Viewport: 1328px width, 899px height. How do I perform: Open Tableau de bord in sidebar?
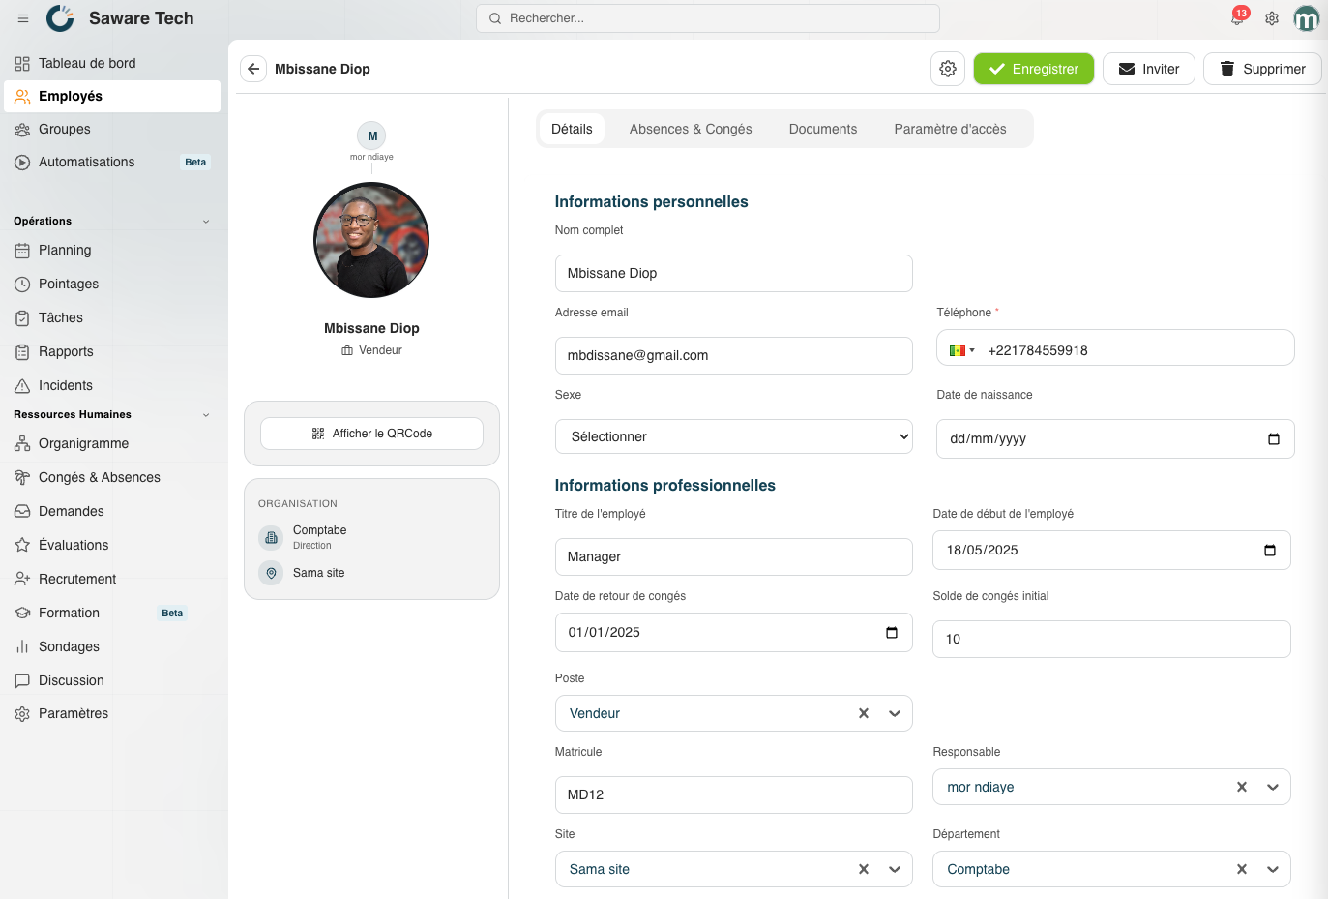pos(112,63)
